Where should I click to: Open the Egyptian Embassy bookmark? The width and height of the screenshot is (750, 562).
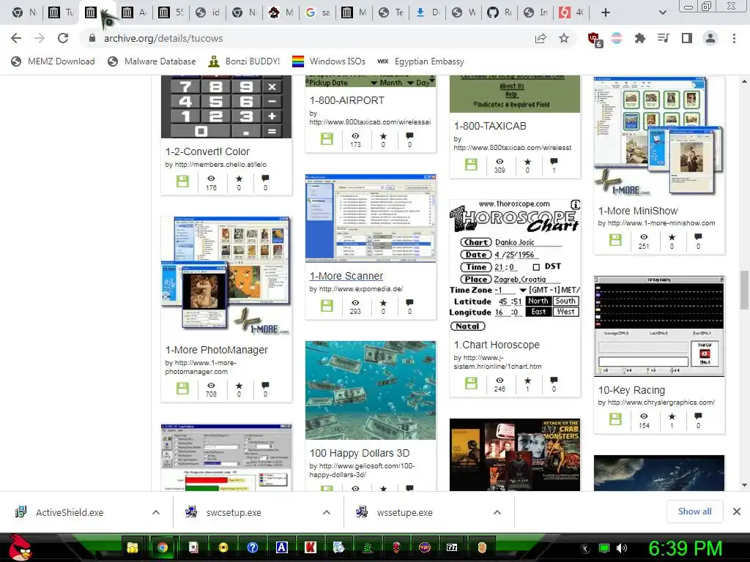[x=421, y=61]
